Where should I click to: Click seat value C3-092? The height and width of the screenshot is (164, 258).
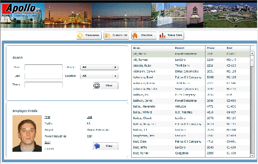pyautogui.click(x=231, y=101)
